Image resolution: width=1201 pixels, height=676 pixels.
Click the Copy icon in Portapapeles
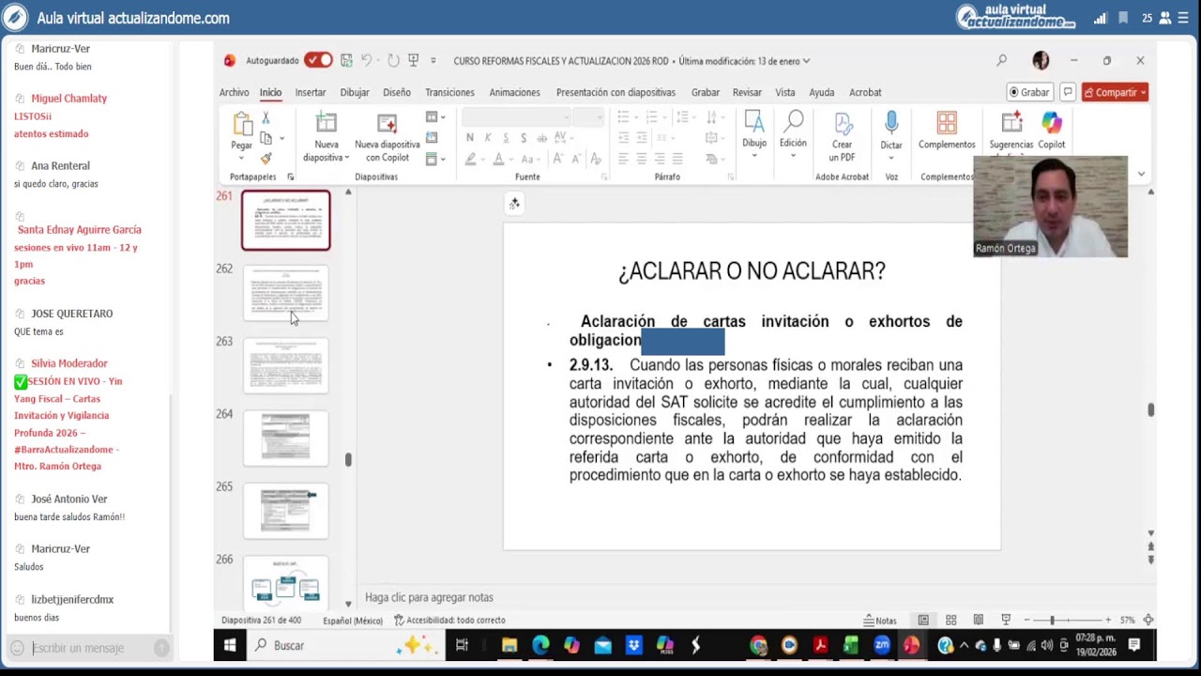click(266, 138)
